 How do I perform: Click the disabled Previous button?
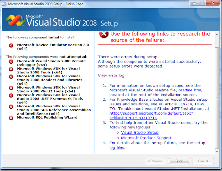[155, 161]
